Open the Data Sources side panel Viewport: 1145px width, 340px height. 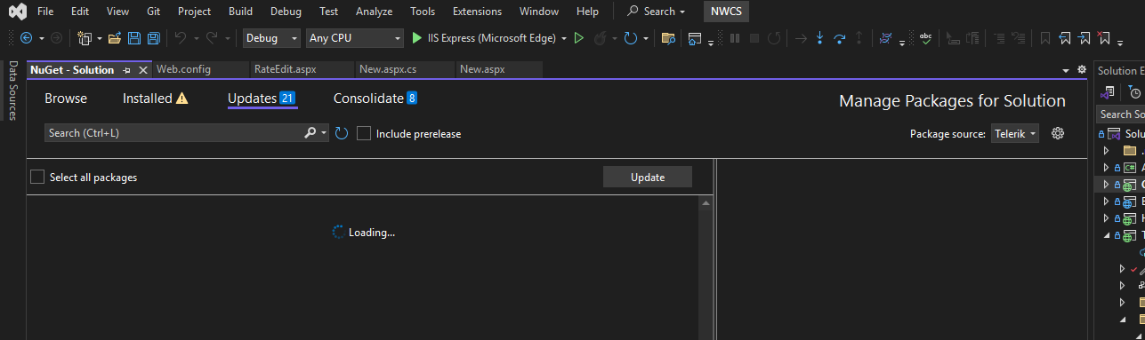[x=12, y=89]
